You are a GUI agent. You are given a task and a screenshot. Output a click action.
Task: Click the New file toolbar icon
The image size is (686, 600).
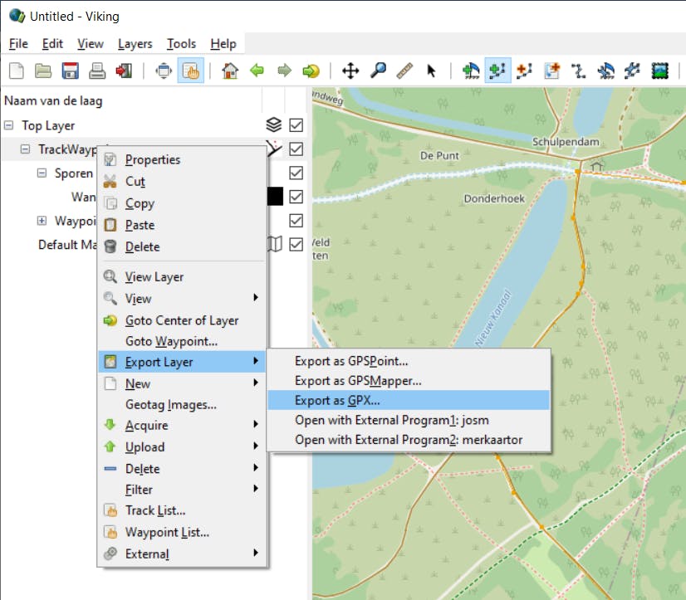pyautogui.click(x=17, y=71)
